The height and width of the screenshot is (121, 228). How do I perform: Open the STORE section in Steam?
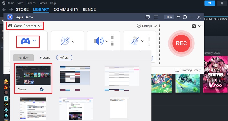coord(22,9)
